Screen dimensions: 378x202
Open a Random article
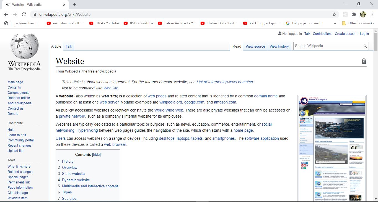click(x=19, y=98)
